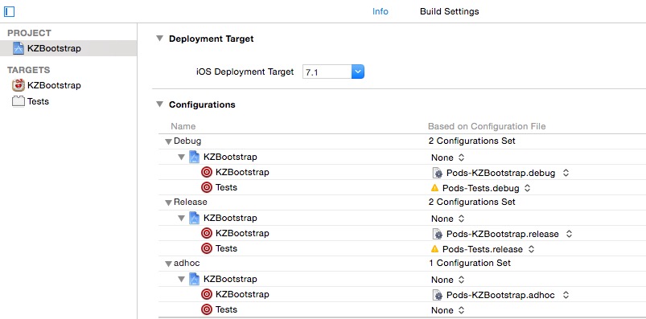The height and width of the screenshot is (319, 646).
Task: Click KZBootstrap target icon under Debug
Action: [207, 172]
